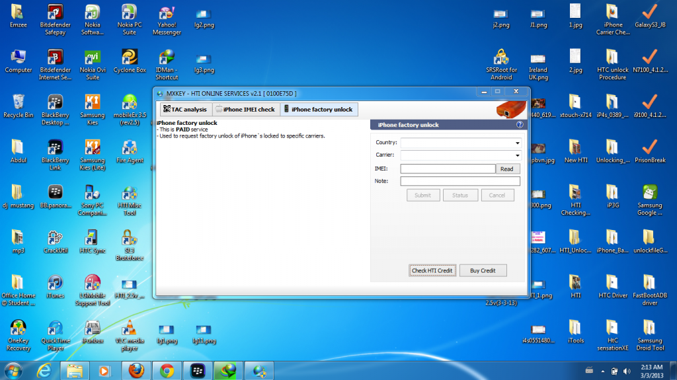Show hidden system tray icons
The height and width of the screenshot is (380, 677).
[x=603, y=371]
